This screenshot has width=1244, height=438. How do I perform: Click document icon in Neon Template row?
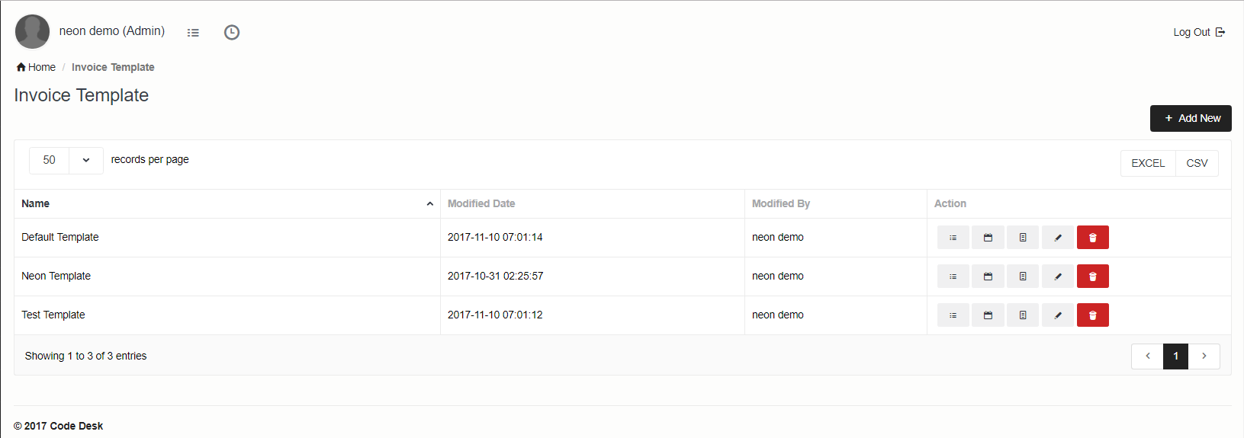click(x=1023, y=277)
